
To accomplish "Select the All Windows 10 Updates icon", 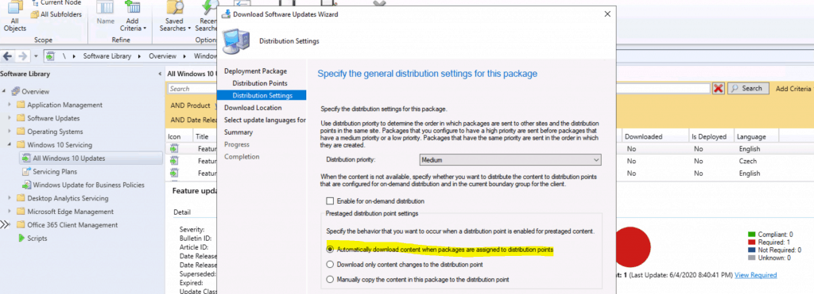I will tap(26, 158).
